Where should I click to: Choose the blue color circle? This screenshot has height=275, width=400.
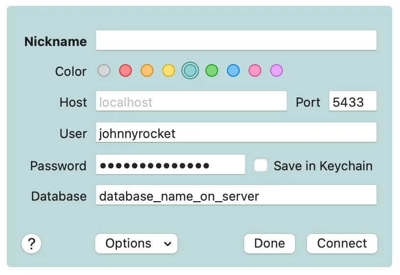233,71
